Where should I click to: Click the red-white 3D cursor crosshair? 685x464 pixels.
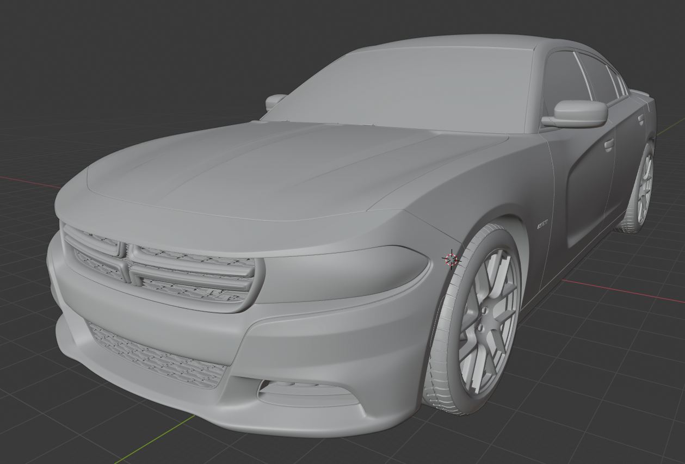451,259
